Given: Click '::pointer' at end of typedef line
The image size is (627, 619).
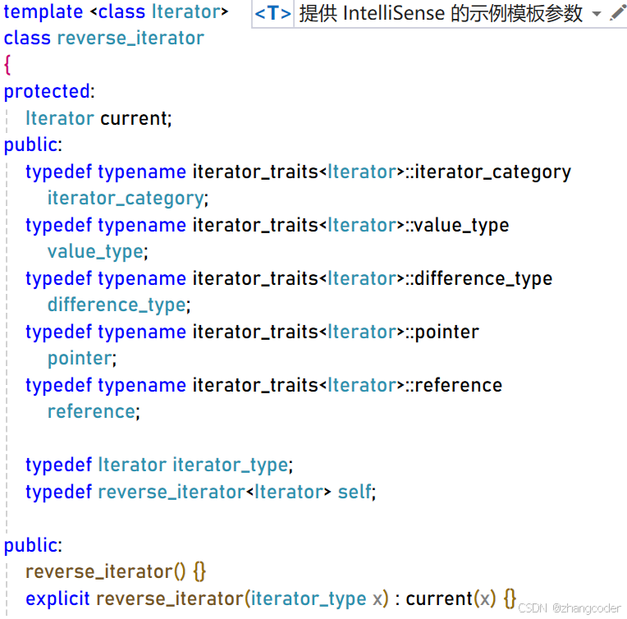Looking at the screenshot, I should point(442,332).
